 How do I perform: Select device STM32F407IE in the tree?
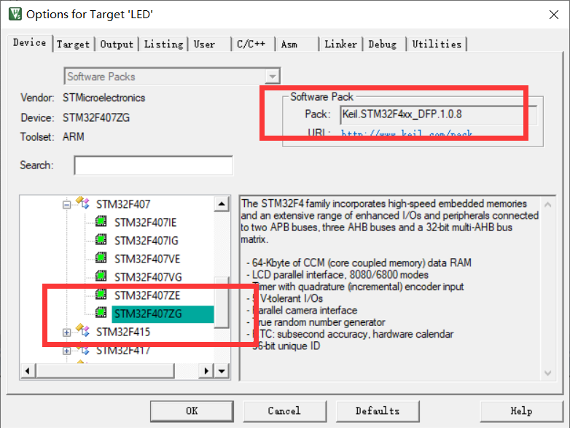pyautogui.click(x=145, y=222)
